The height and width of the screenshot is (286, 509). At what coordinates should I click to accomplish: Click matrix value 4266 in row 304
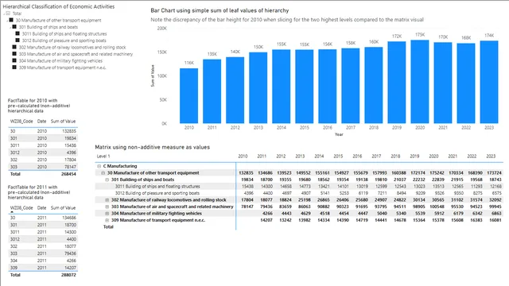[x=267, y=214]
